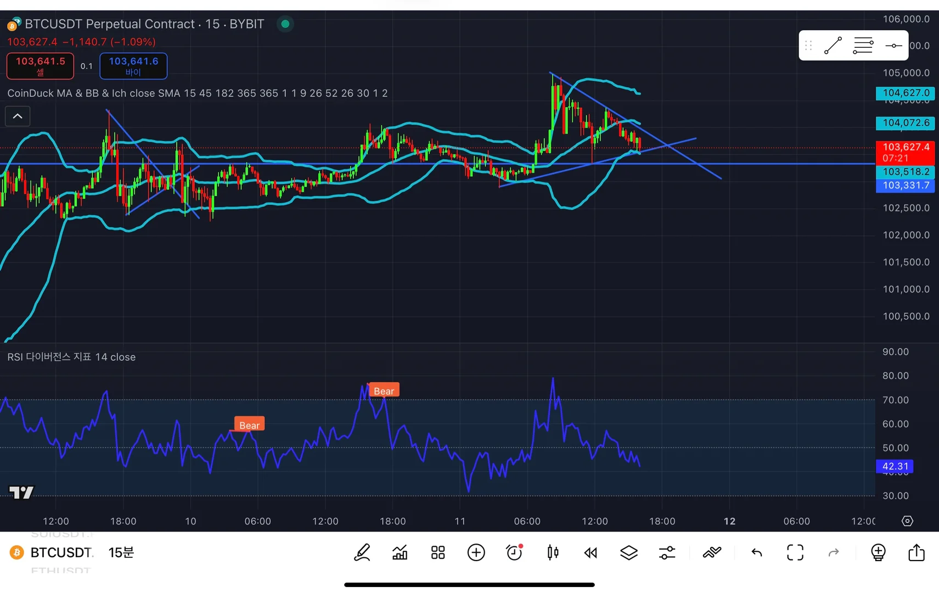Tap the 101,000.0 price axis label
This screenshot has width=939, height=593.
(906, 289)
